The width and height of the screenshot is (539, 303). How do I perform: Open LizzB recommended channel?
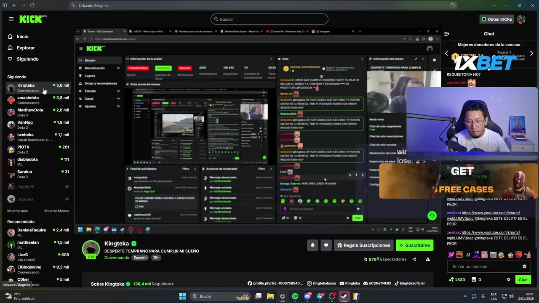(38, 257)
